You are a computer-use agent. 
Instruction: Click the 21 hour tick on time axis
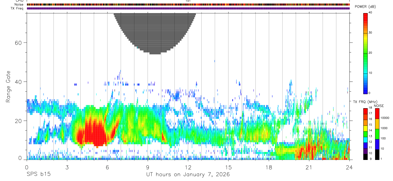pos(309,167)
